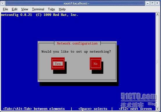Click the 'Network configuration' dialog title
This screenshot has height=112, width=161.
[x=77, y=43]
